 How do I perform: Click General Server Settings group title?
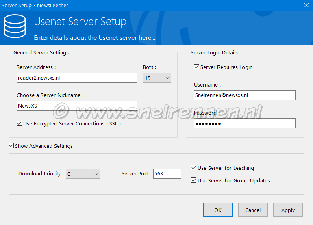pos(41,53)
